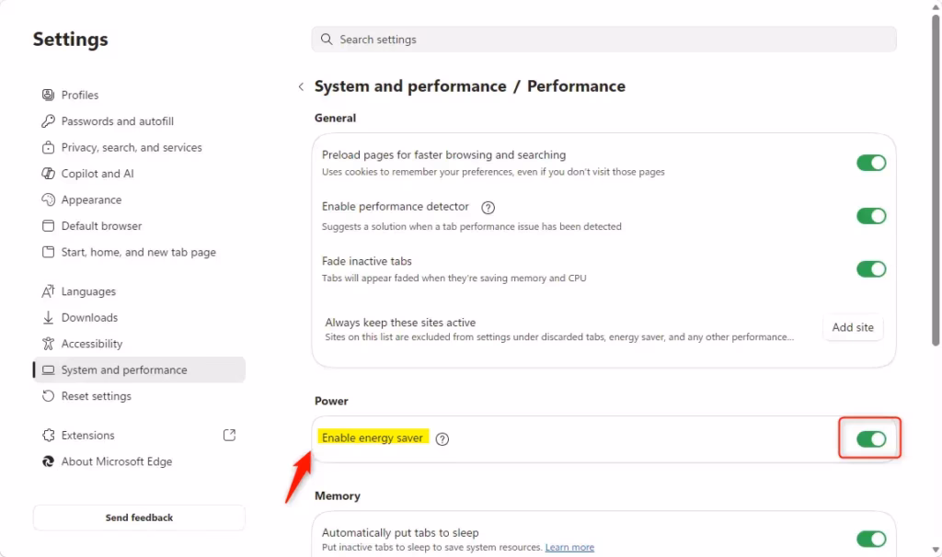Click the Enable energy saver help icon
Image resolution: width=942 pixels, height=557 pixels.
pos(442,438)
